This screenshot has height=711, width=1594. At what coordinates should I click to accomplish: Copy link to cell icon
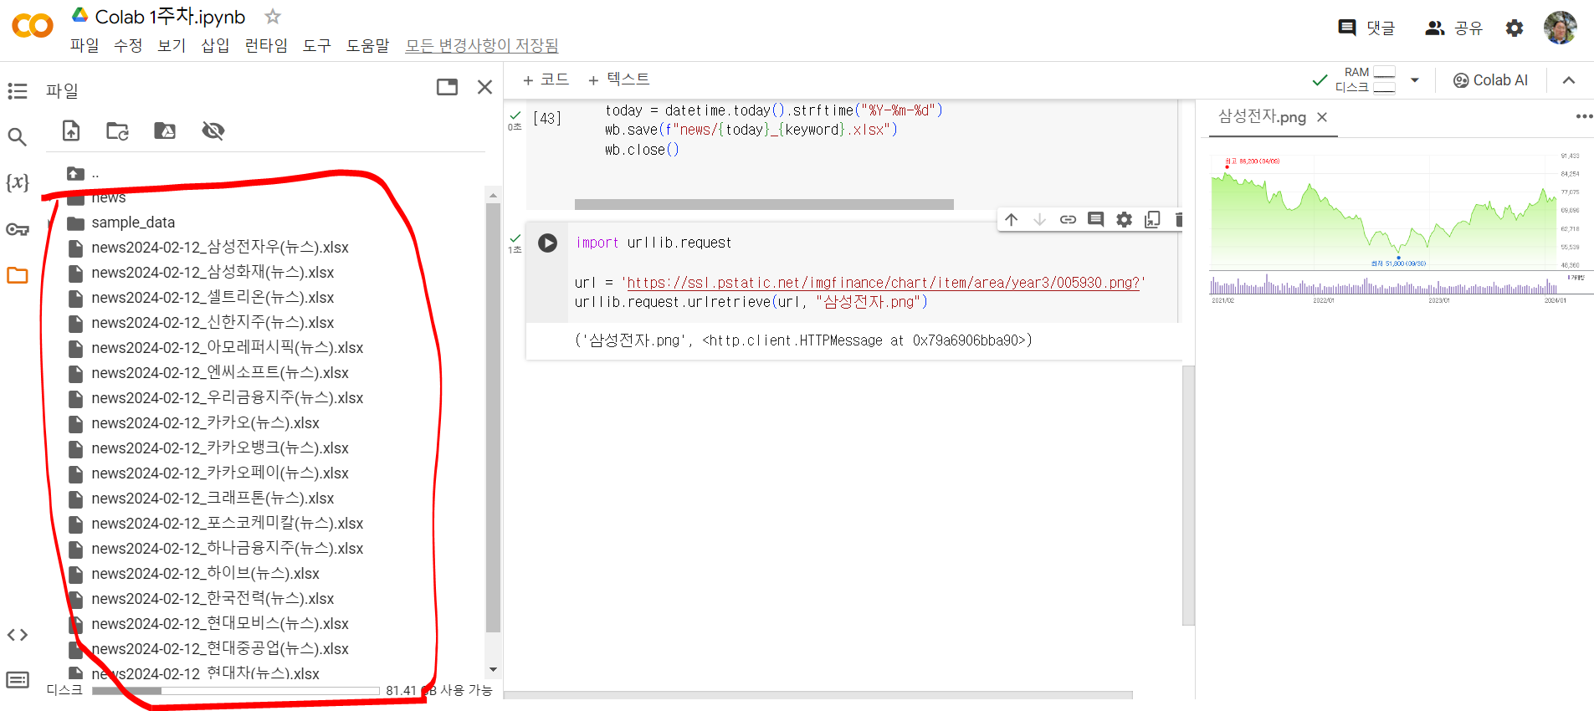[x=1068, y=219]
